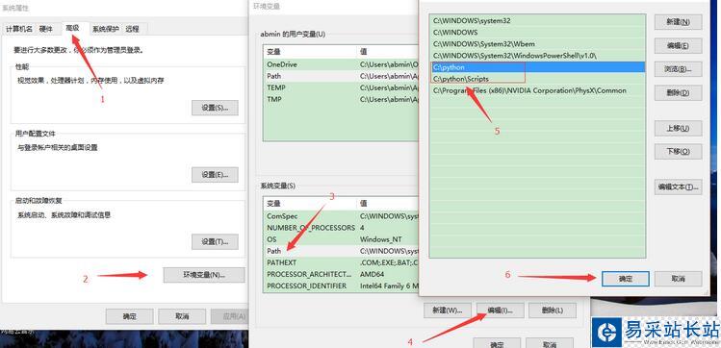
Task: Confirm 系统属性 window with 确定
Action: (x=129, y=316)
